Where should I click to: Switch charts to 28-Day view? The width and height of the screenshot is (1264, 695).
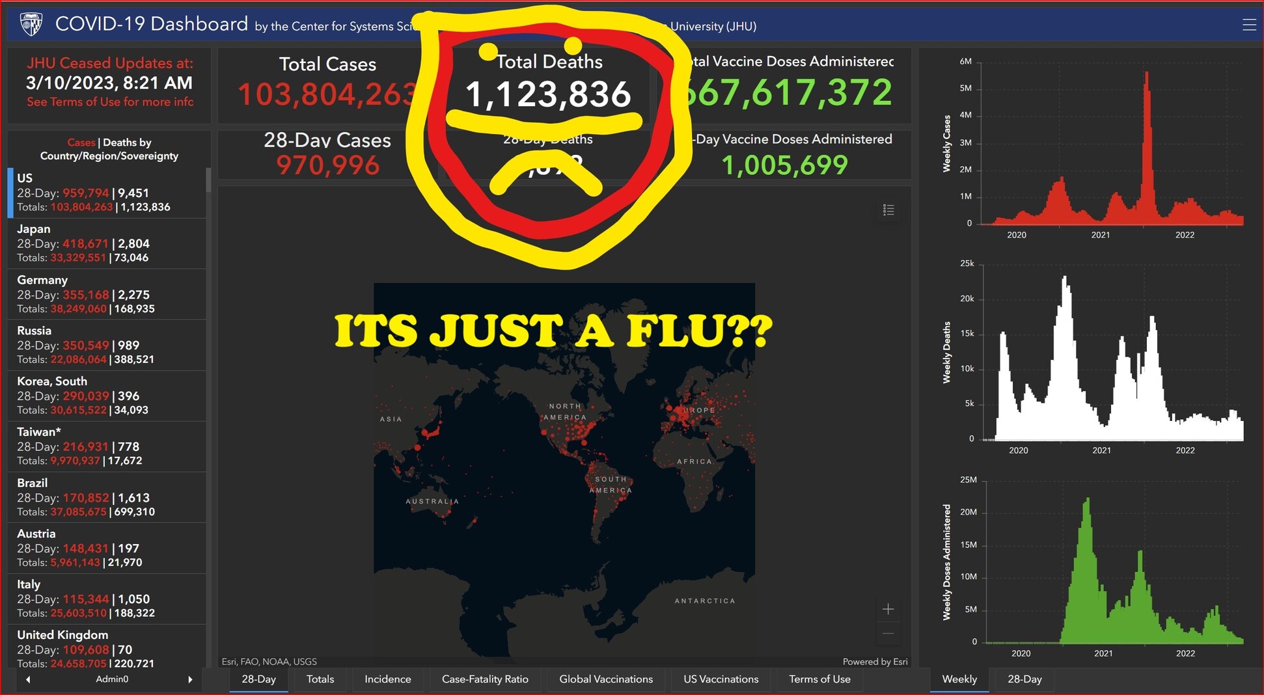pos(1024,679)
